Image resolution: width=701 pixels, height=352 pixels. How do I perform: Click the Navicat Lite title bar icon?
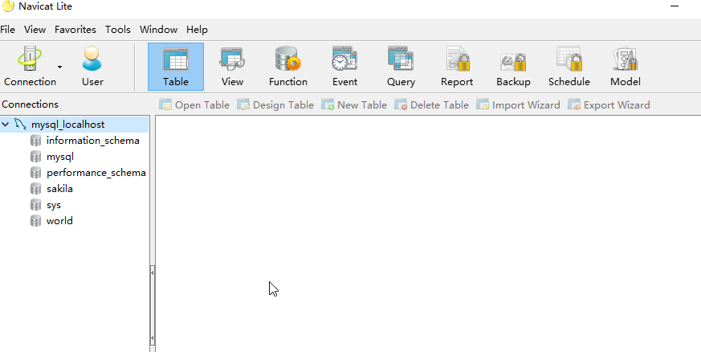[8, 6]
